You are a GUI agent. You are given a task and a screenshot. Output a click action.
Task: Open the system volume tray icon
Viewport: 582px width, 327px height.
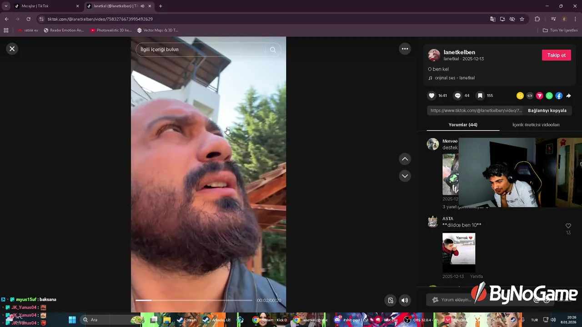pos(553,320)
